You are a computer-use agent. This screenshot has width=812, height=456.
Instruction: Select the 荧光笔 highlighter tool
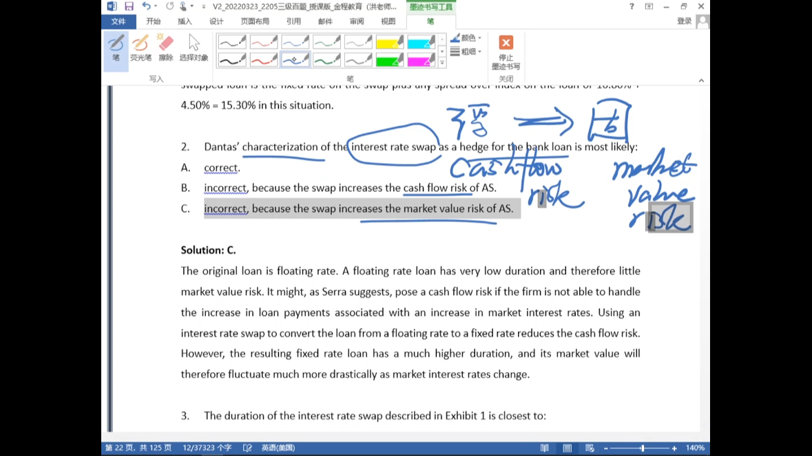[140, 47]
